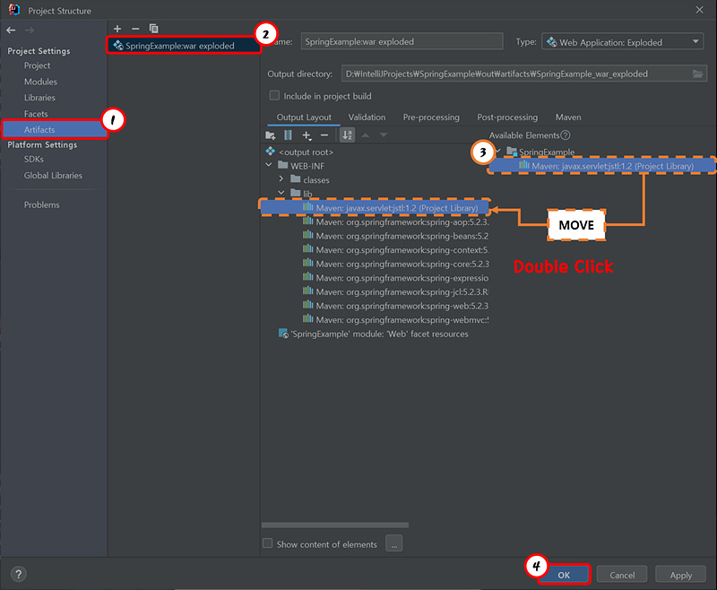The height and width of the screenshot is (590, 717).
Task: Select the spring-context library row
Action: tap(395, 250)
